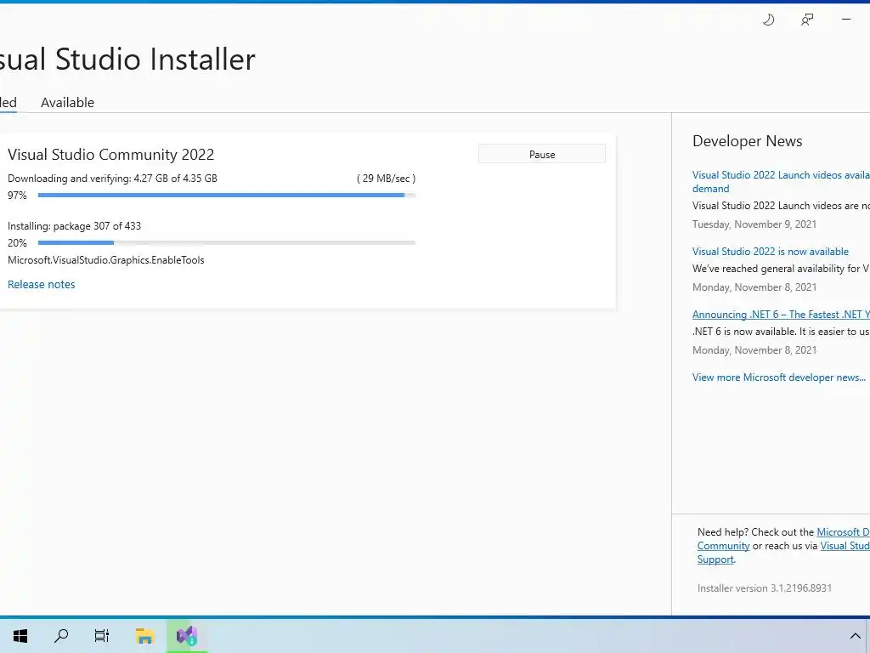The width and height of the screenshot is (870, 653).
Task: Open the send feedback icon
Action: coord(807,20)
